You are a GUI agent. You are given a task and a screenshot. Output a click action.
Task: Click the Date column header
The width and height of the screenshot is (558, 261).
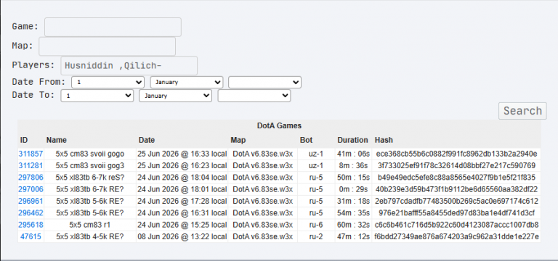pos(147,140)
